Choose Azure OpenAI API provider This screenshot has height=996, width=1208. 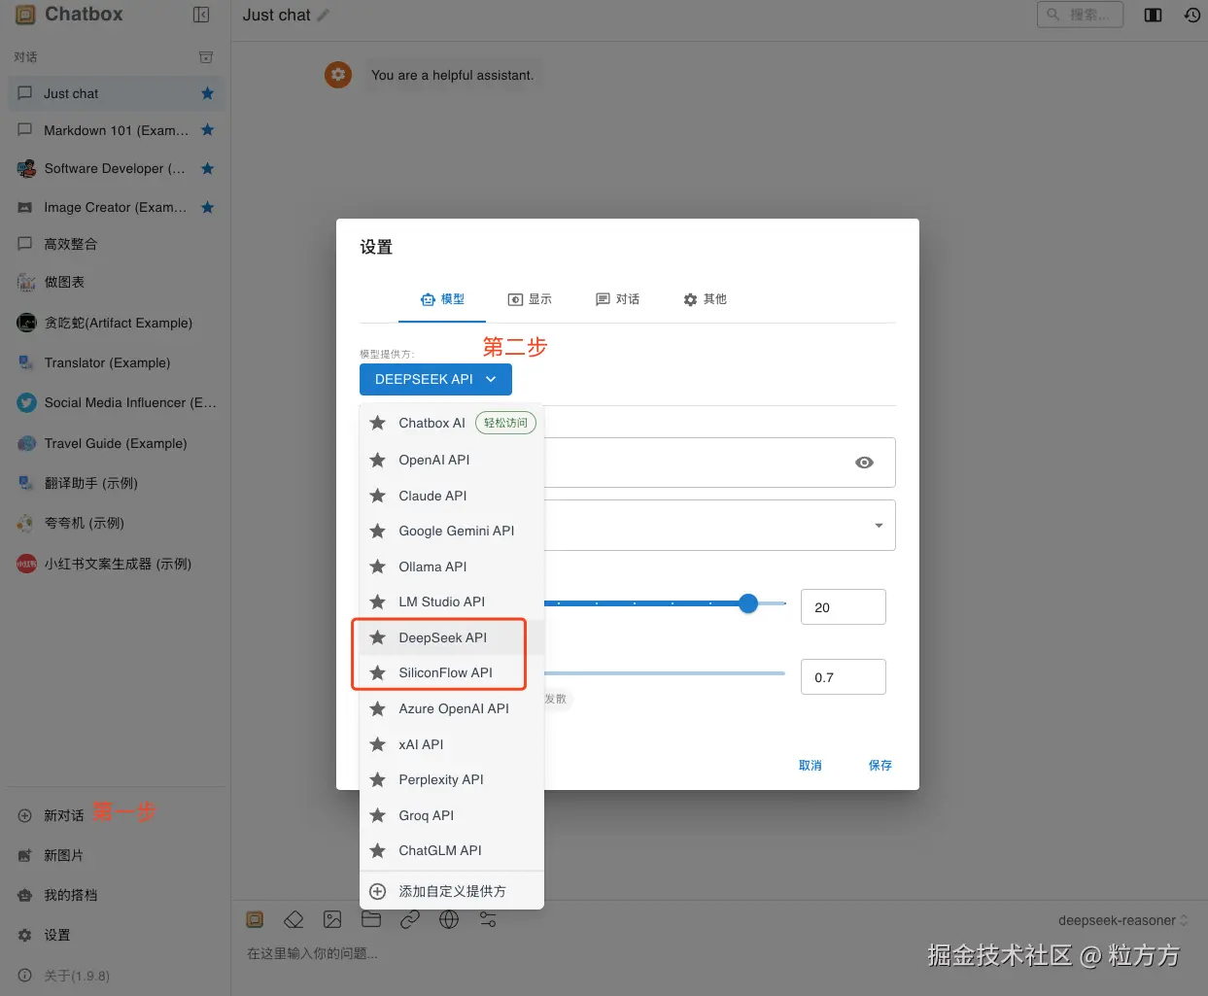[x=452, y=708]
